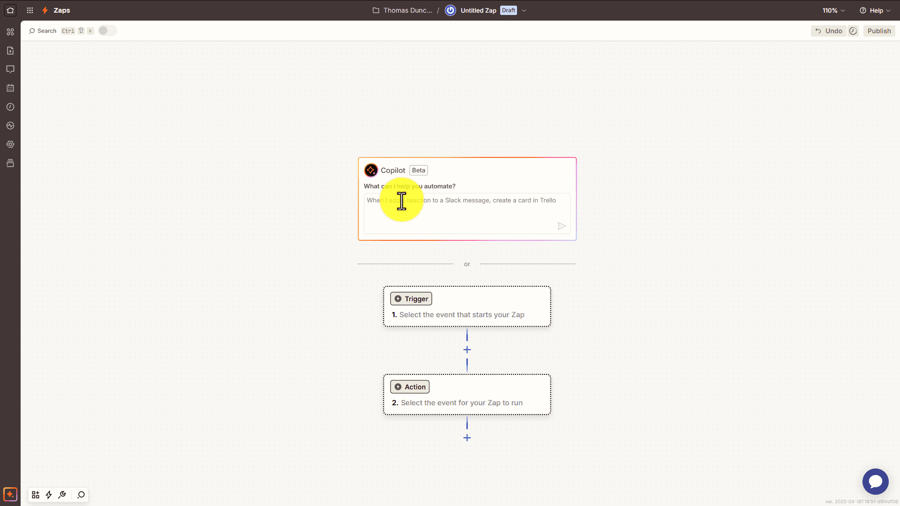Open the support chat bubble

[x=875, y=481]
